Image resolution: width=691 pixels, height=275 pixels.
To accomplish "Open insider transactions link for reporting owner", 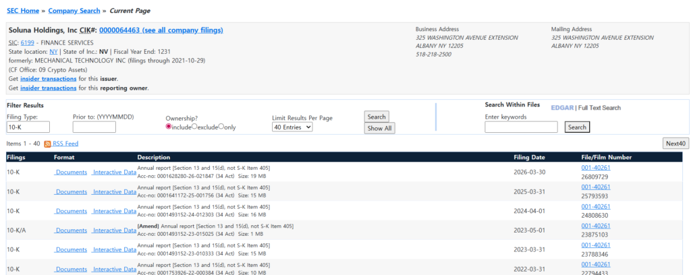I will click(49, 88).
